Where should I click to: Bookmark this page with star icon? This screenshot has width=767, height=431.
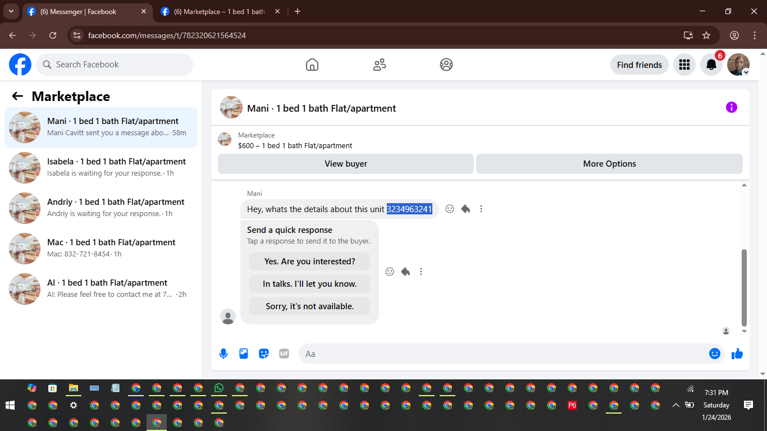pyautogui.click(x=706, y=35)
